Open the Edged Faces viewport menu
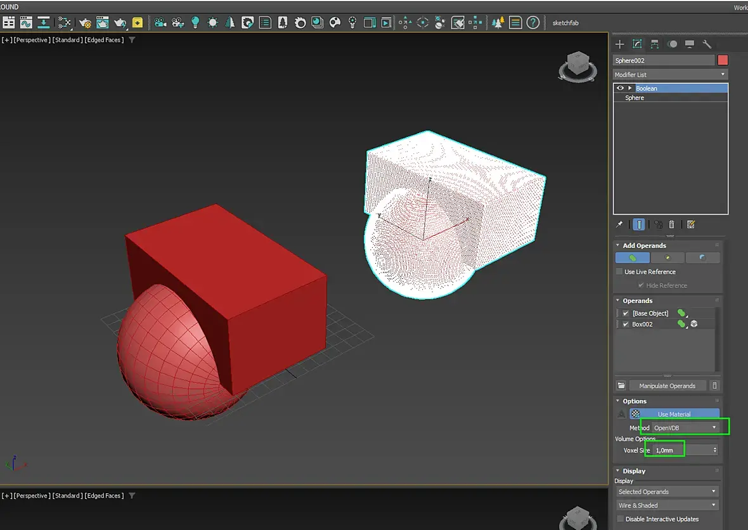748x530 pixels. point(105,40)
